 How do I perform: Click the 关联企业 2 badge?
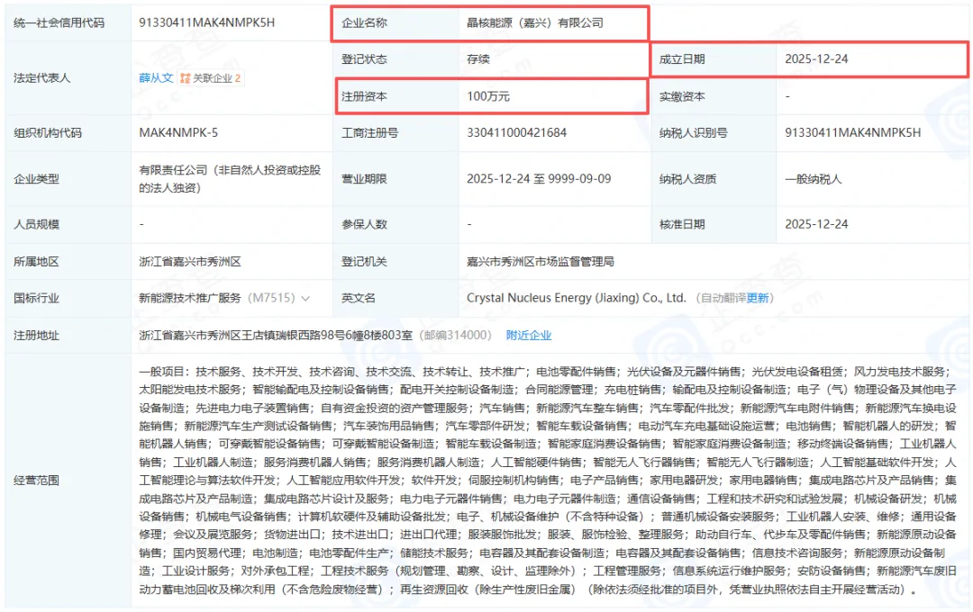coord(211,78)
